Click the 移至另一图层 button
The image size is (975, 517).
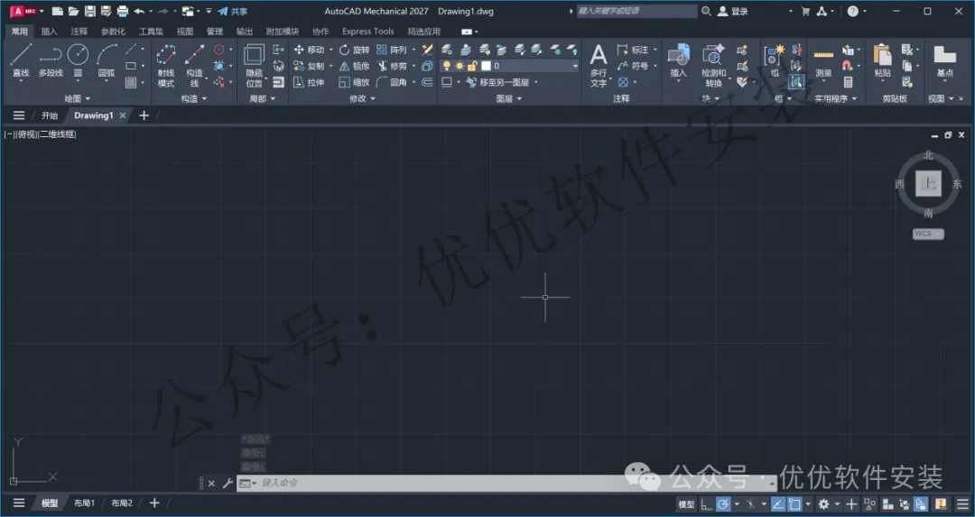[497, 82]
